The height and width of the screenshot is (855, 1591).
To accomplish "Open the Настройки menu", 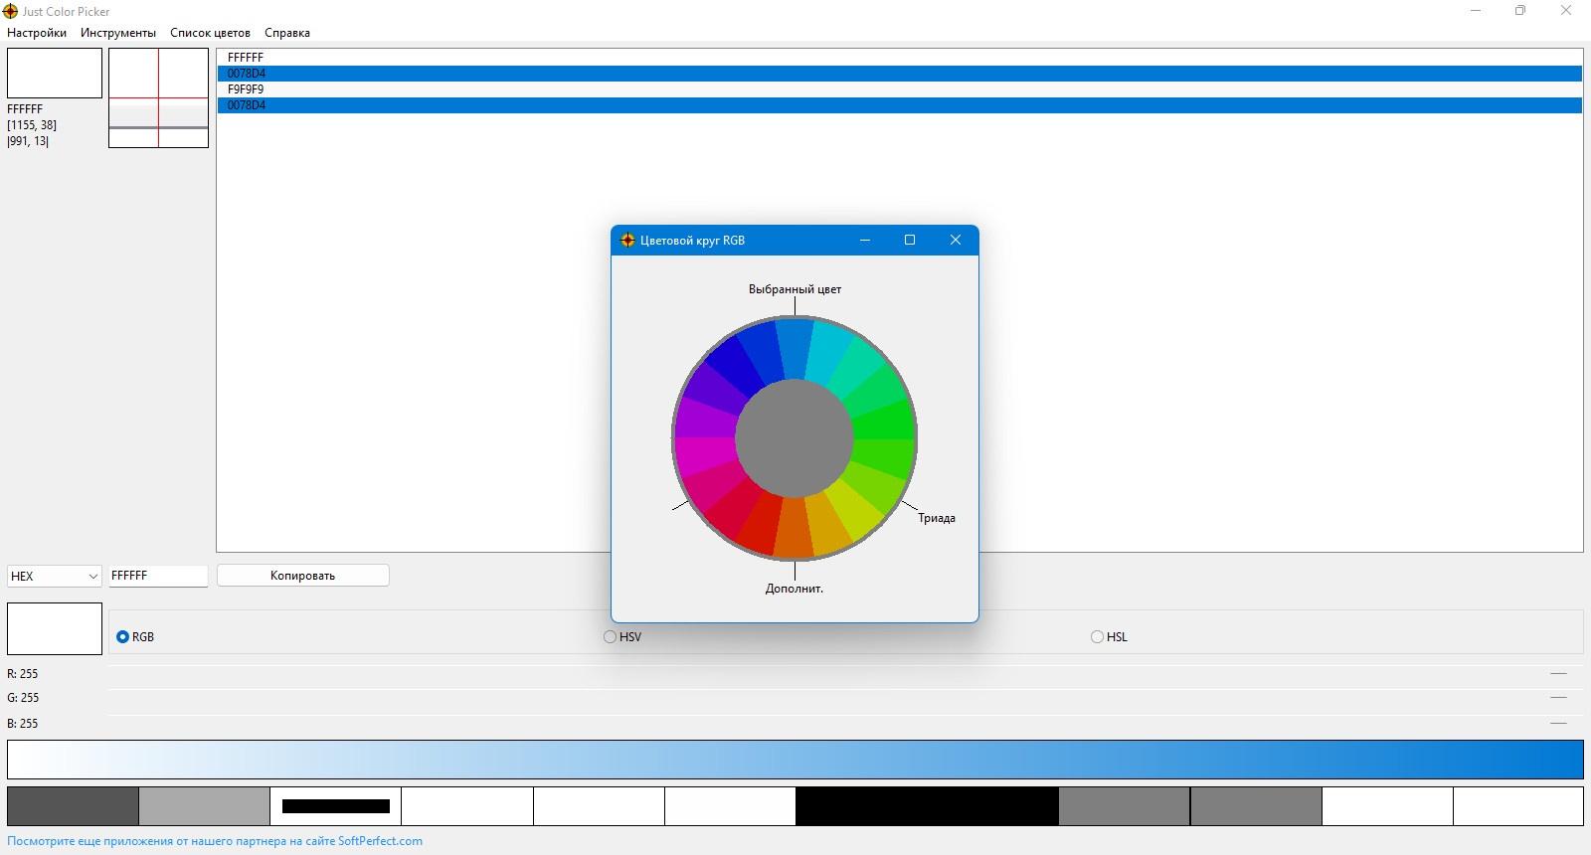I will pos(37,33).
